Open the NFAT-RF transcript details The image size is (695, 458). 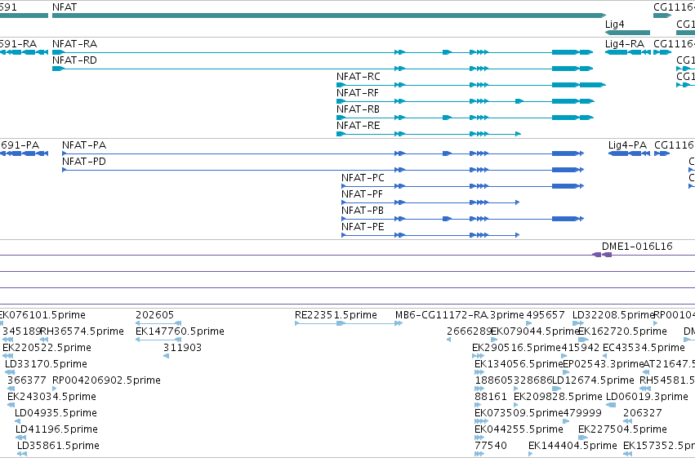pos(358,93)
